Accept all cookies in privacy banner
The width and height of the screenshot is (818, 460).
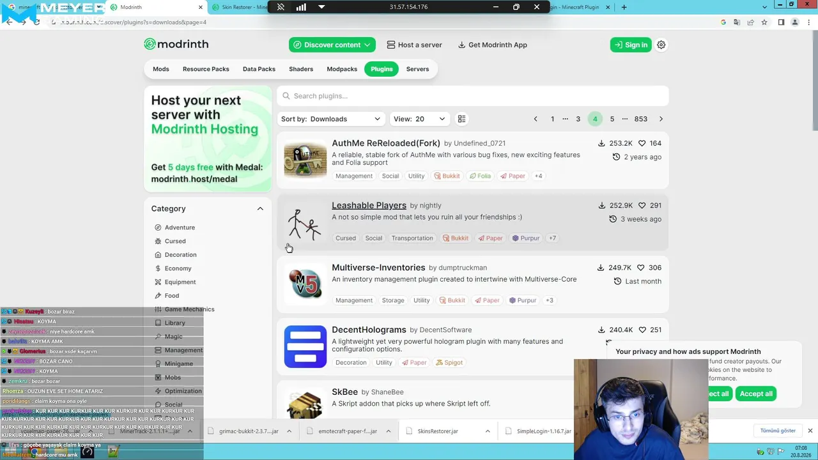pos(756,394)
